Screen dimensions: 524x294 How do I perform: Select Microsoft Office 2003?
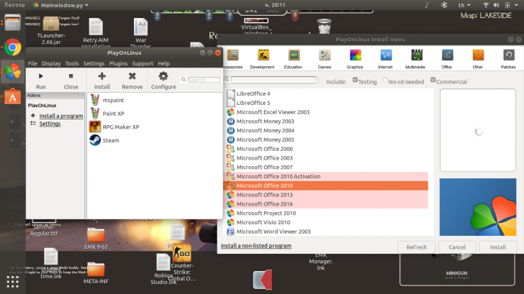coord(325,158)
